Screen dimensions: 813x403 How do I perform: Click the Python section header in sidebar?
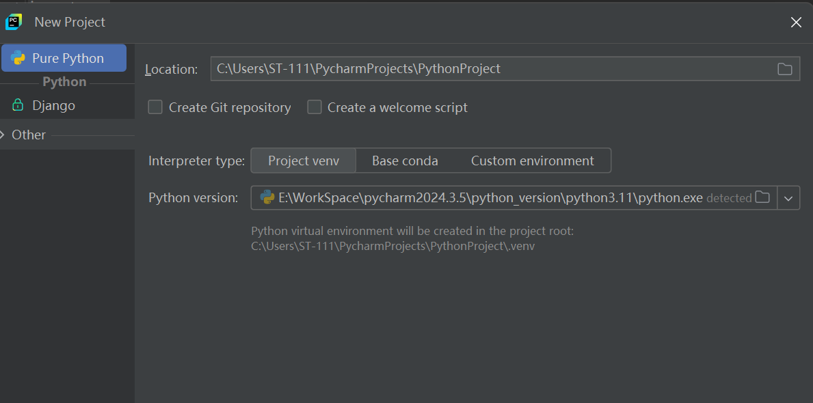click(x=64, y=82)
